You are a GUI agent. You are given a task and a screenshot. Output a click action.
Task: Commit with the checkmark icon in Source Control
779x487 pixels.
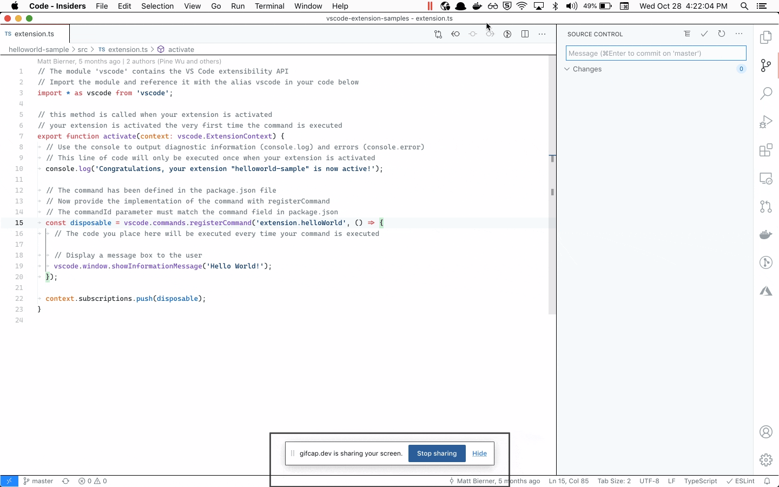click(704, 34)
